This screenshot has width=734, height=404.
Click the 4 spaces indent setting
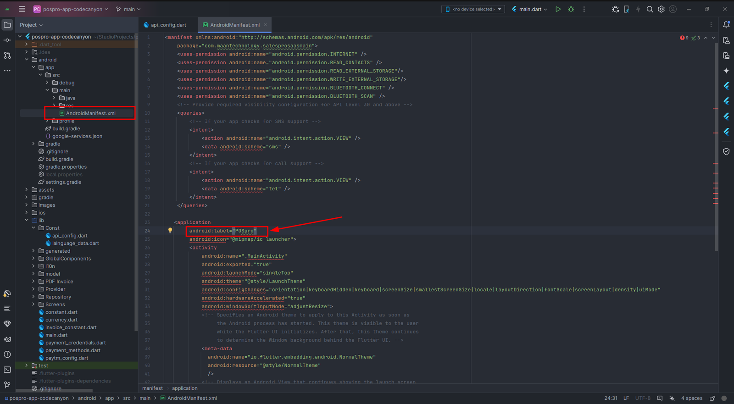tap(691, 398)
